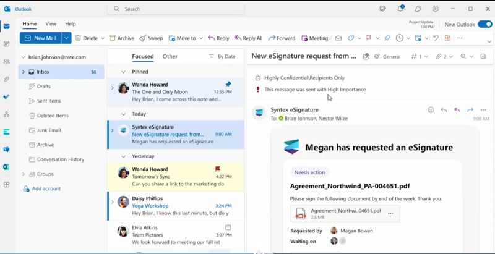
Task: Click in the Search box
Action: tap(176, 9)
